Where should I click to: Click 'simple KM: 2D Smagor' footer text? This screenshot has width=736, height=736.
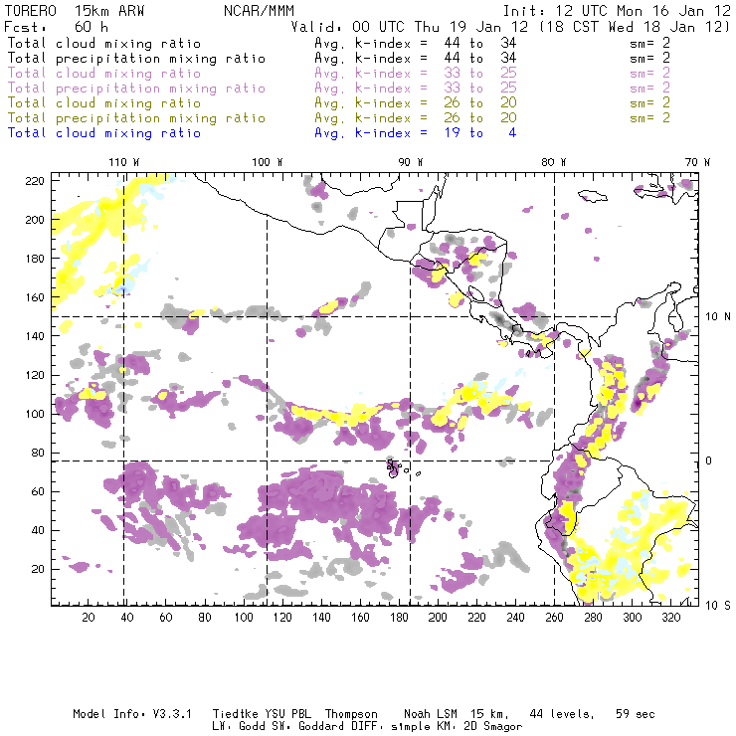(457, 727)
